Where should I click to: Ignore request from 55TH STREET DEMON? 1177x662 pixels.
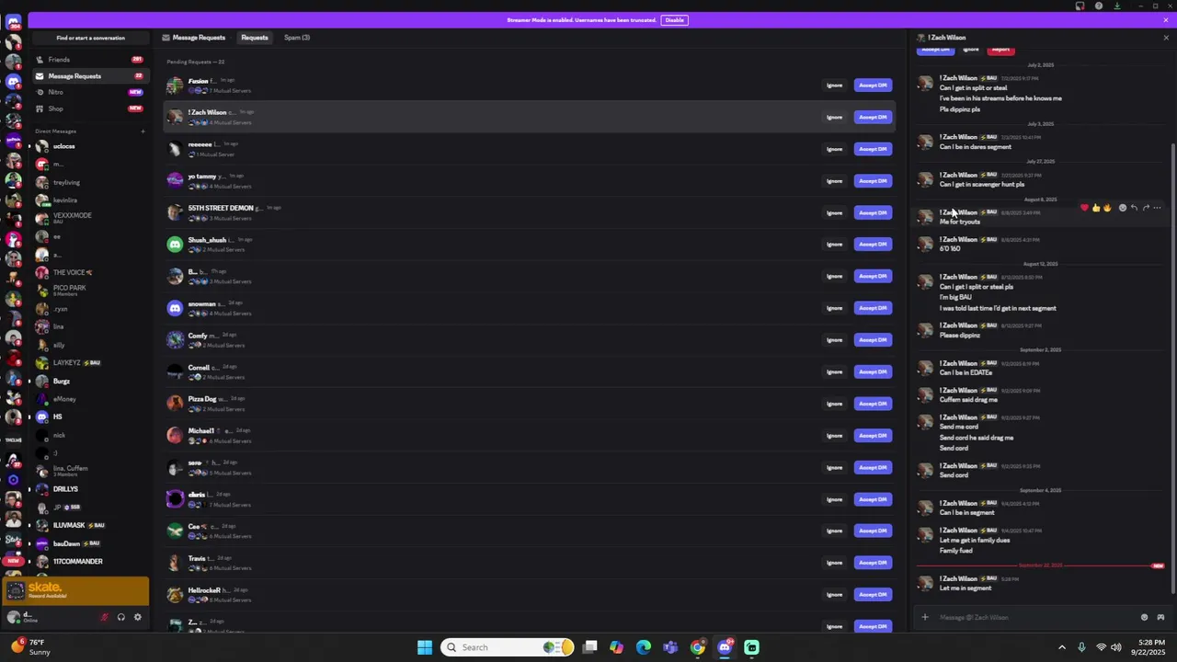point(834,212)
